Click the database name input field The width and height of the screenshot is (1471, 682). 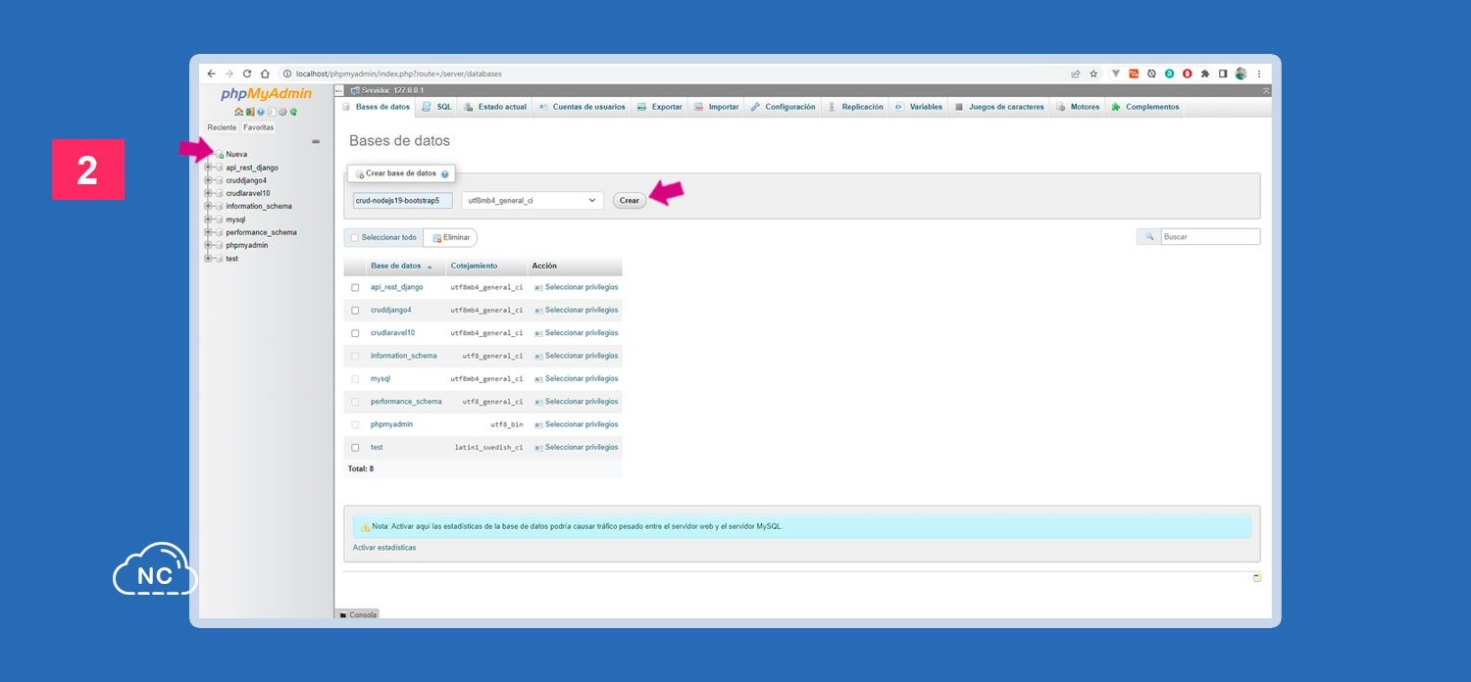click(x=403, y=201)
